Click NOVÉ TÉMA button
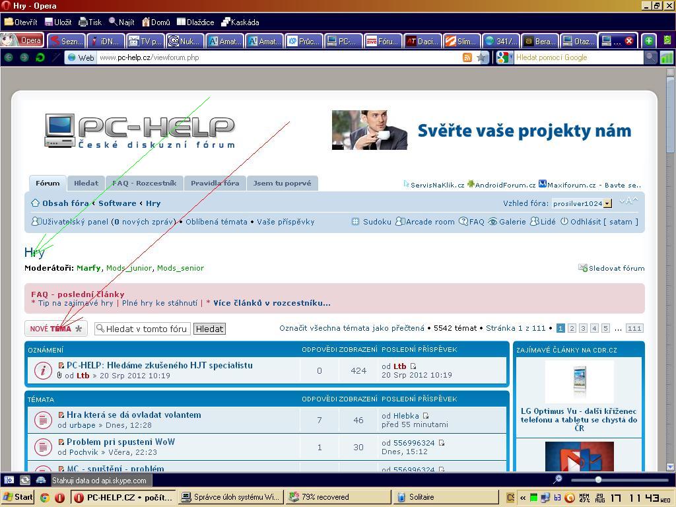The width and height of the screenshot is (676, 507). pyautogui.click(x=56, y=329)
